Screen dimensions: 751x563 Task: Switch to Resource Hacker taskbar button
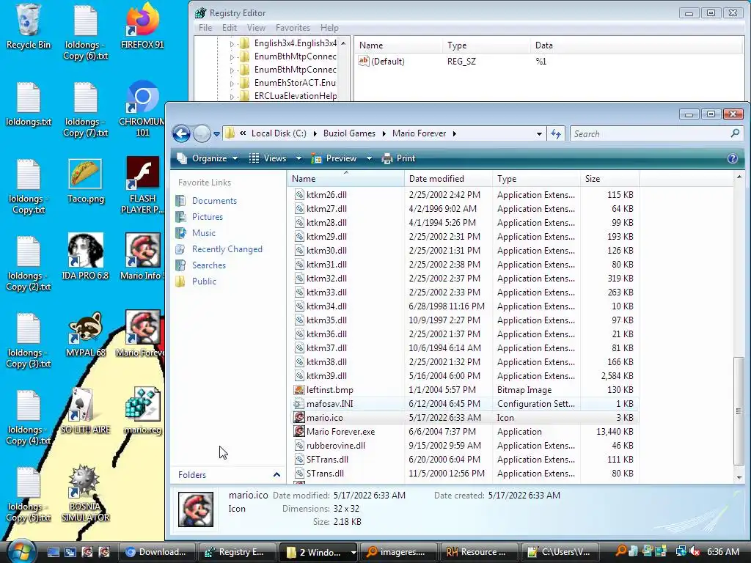point(479,552)
